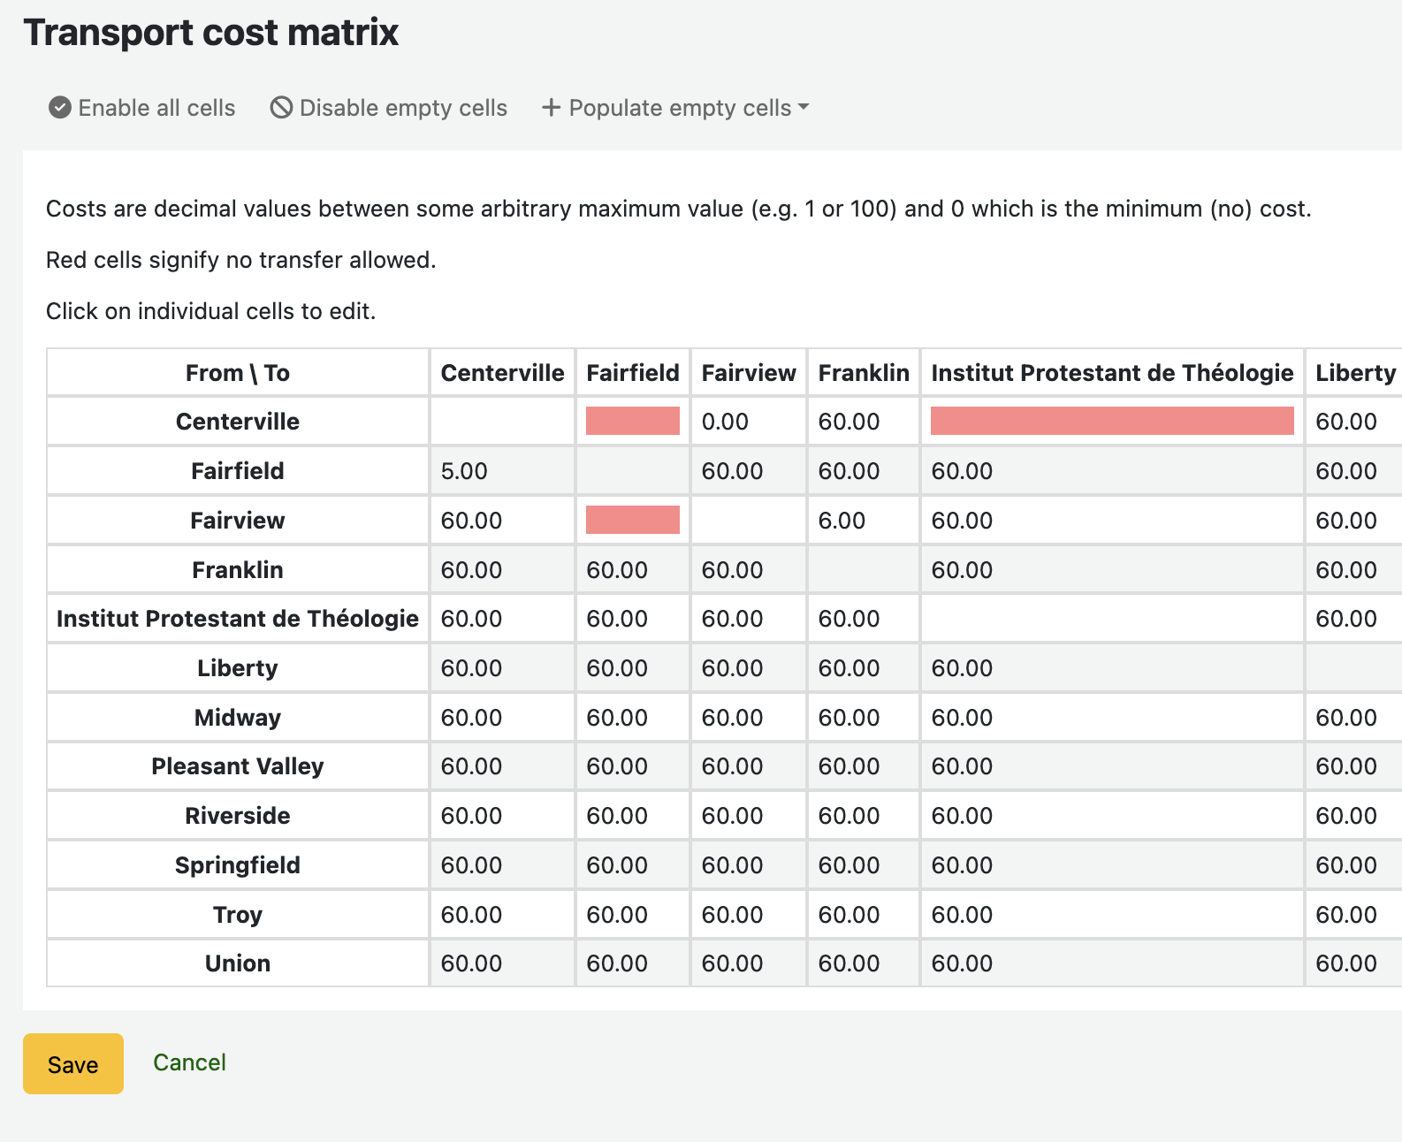Edit the Fairfield to Centerville 5.00 cell
1402x1142 pixels.
click(x=501, y=471)
